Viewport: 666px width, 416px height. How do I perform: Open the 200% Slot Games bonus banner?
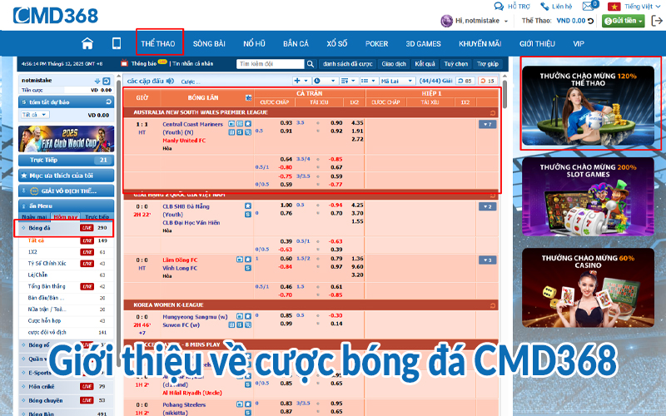588,197
